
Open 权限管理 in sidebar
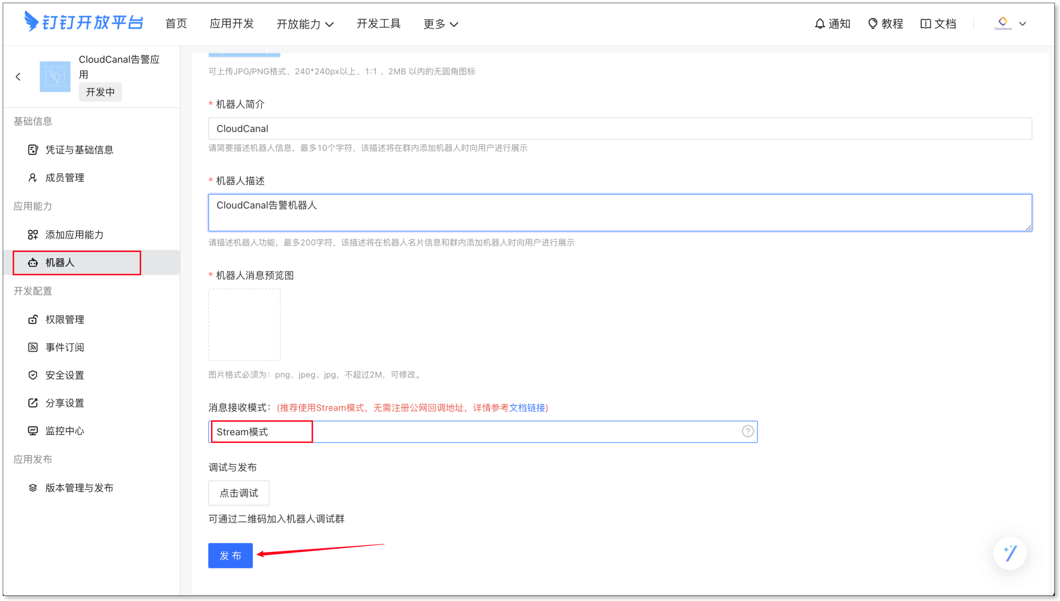64,320
